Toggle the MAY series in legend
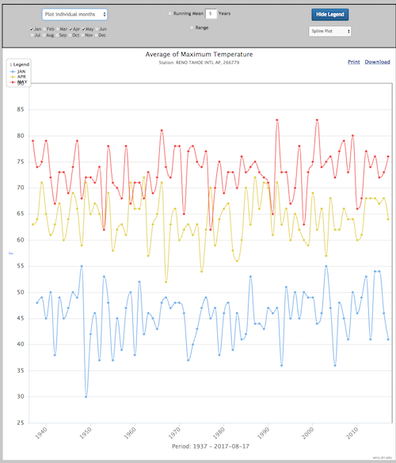The width and height of the screenshot is (396, 463). coord(18,82)
